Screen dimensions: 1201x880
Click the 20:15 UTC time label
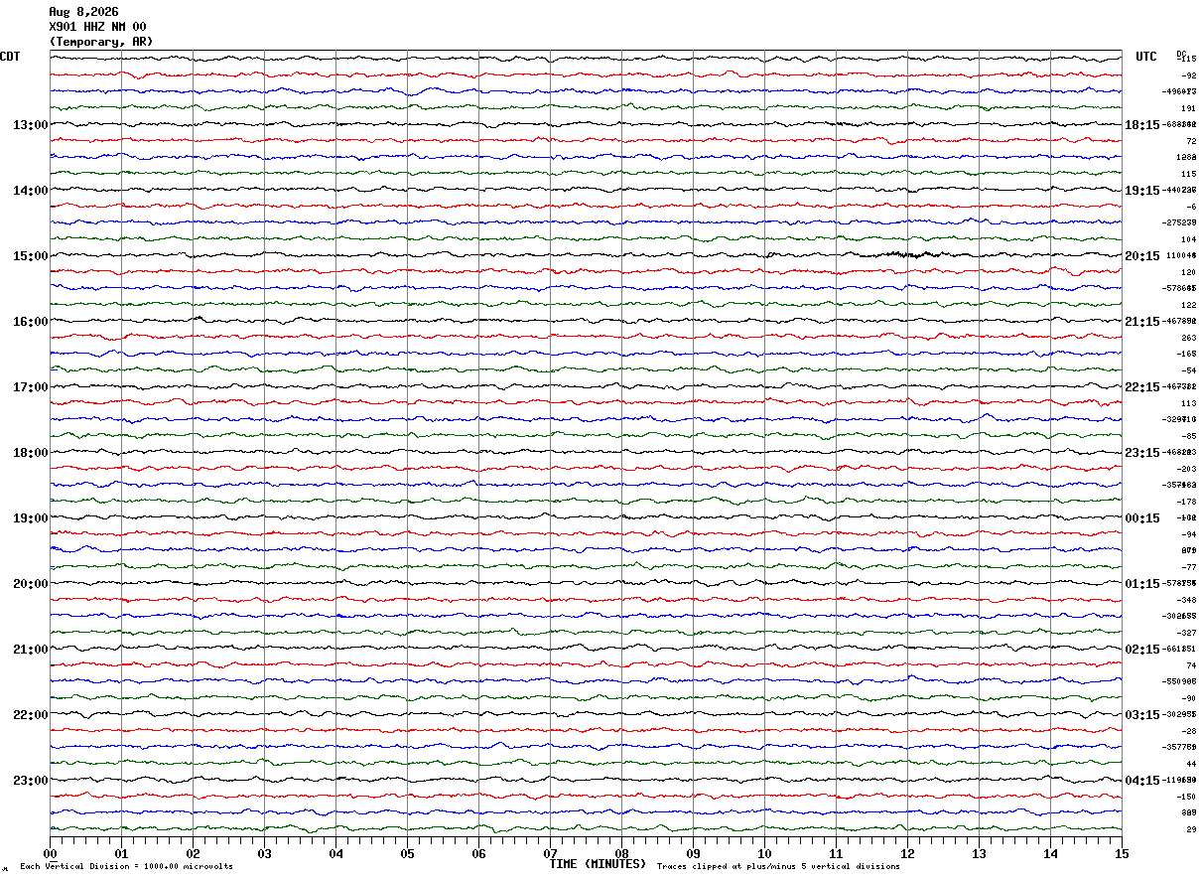click(x=1141, y=256)
